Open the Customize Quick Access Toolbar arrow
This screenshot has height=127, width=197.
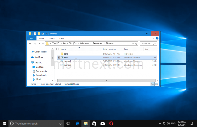pyautogui.click(x=46, y=34)
